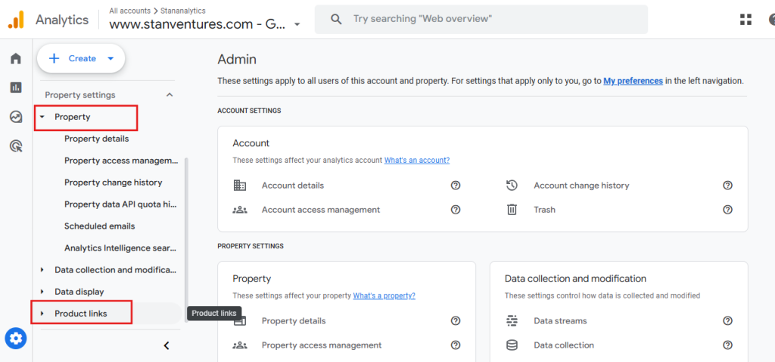Open the Explore icon in left rail
The height and width of the screenshot is (362, 775).
(16, 117)
